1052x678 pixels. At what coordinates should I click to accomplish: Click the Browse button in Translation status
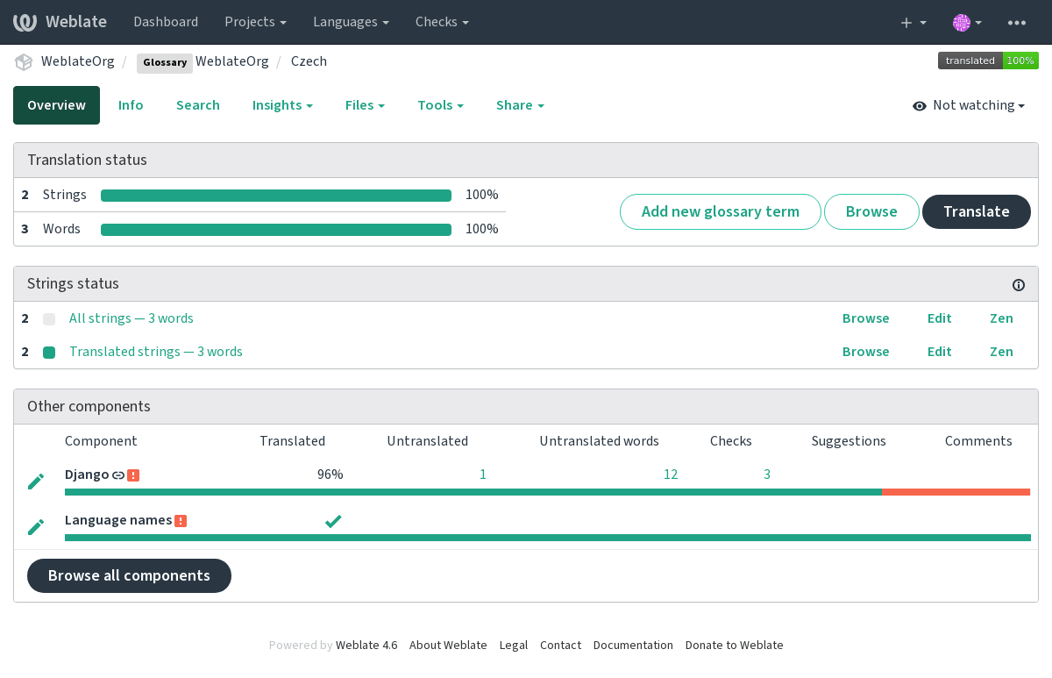[x=871, y=212]
